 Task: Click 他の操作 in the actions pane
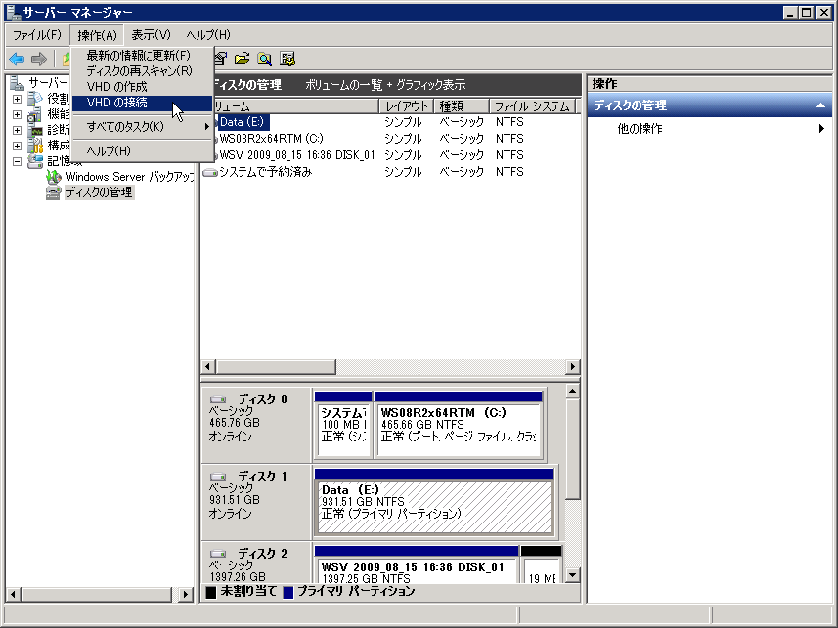click(640, 129)
